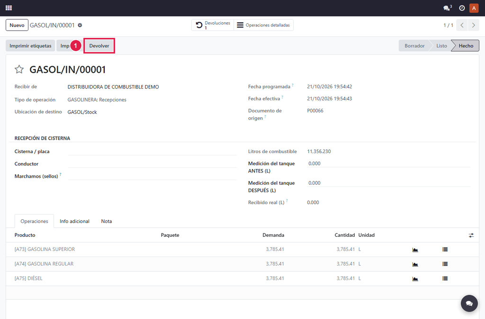
Task: Open the activities clock icon
Action: (462, 8)
